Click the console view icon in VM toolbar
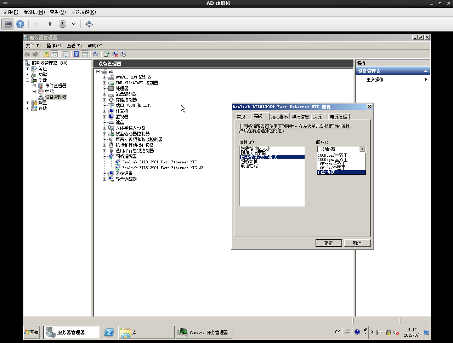 click(x=7, y=24)
